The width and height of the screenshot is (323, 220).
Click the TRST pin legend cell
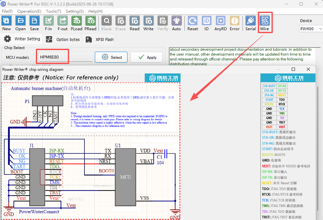pos(282,122)
